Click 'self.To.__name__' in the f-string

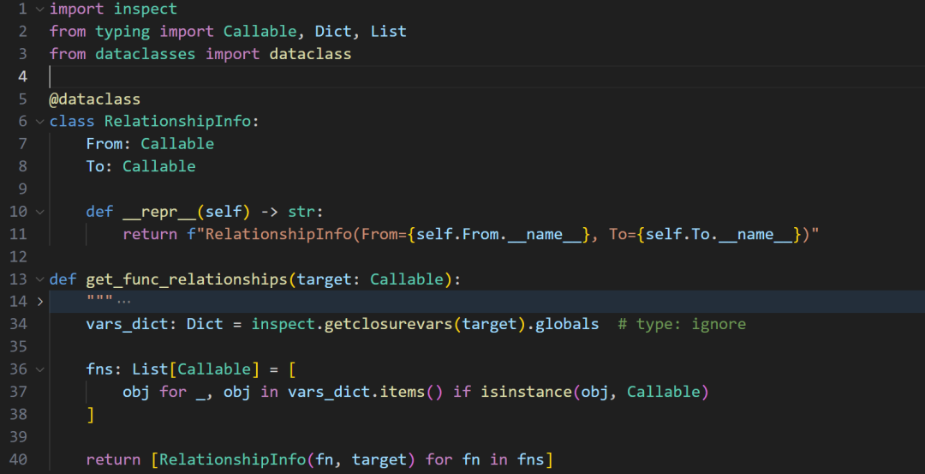coord(719,234)
